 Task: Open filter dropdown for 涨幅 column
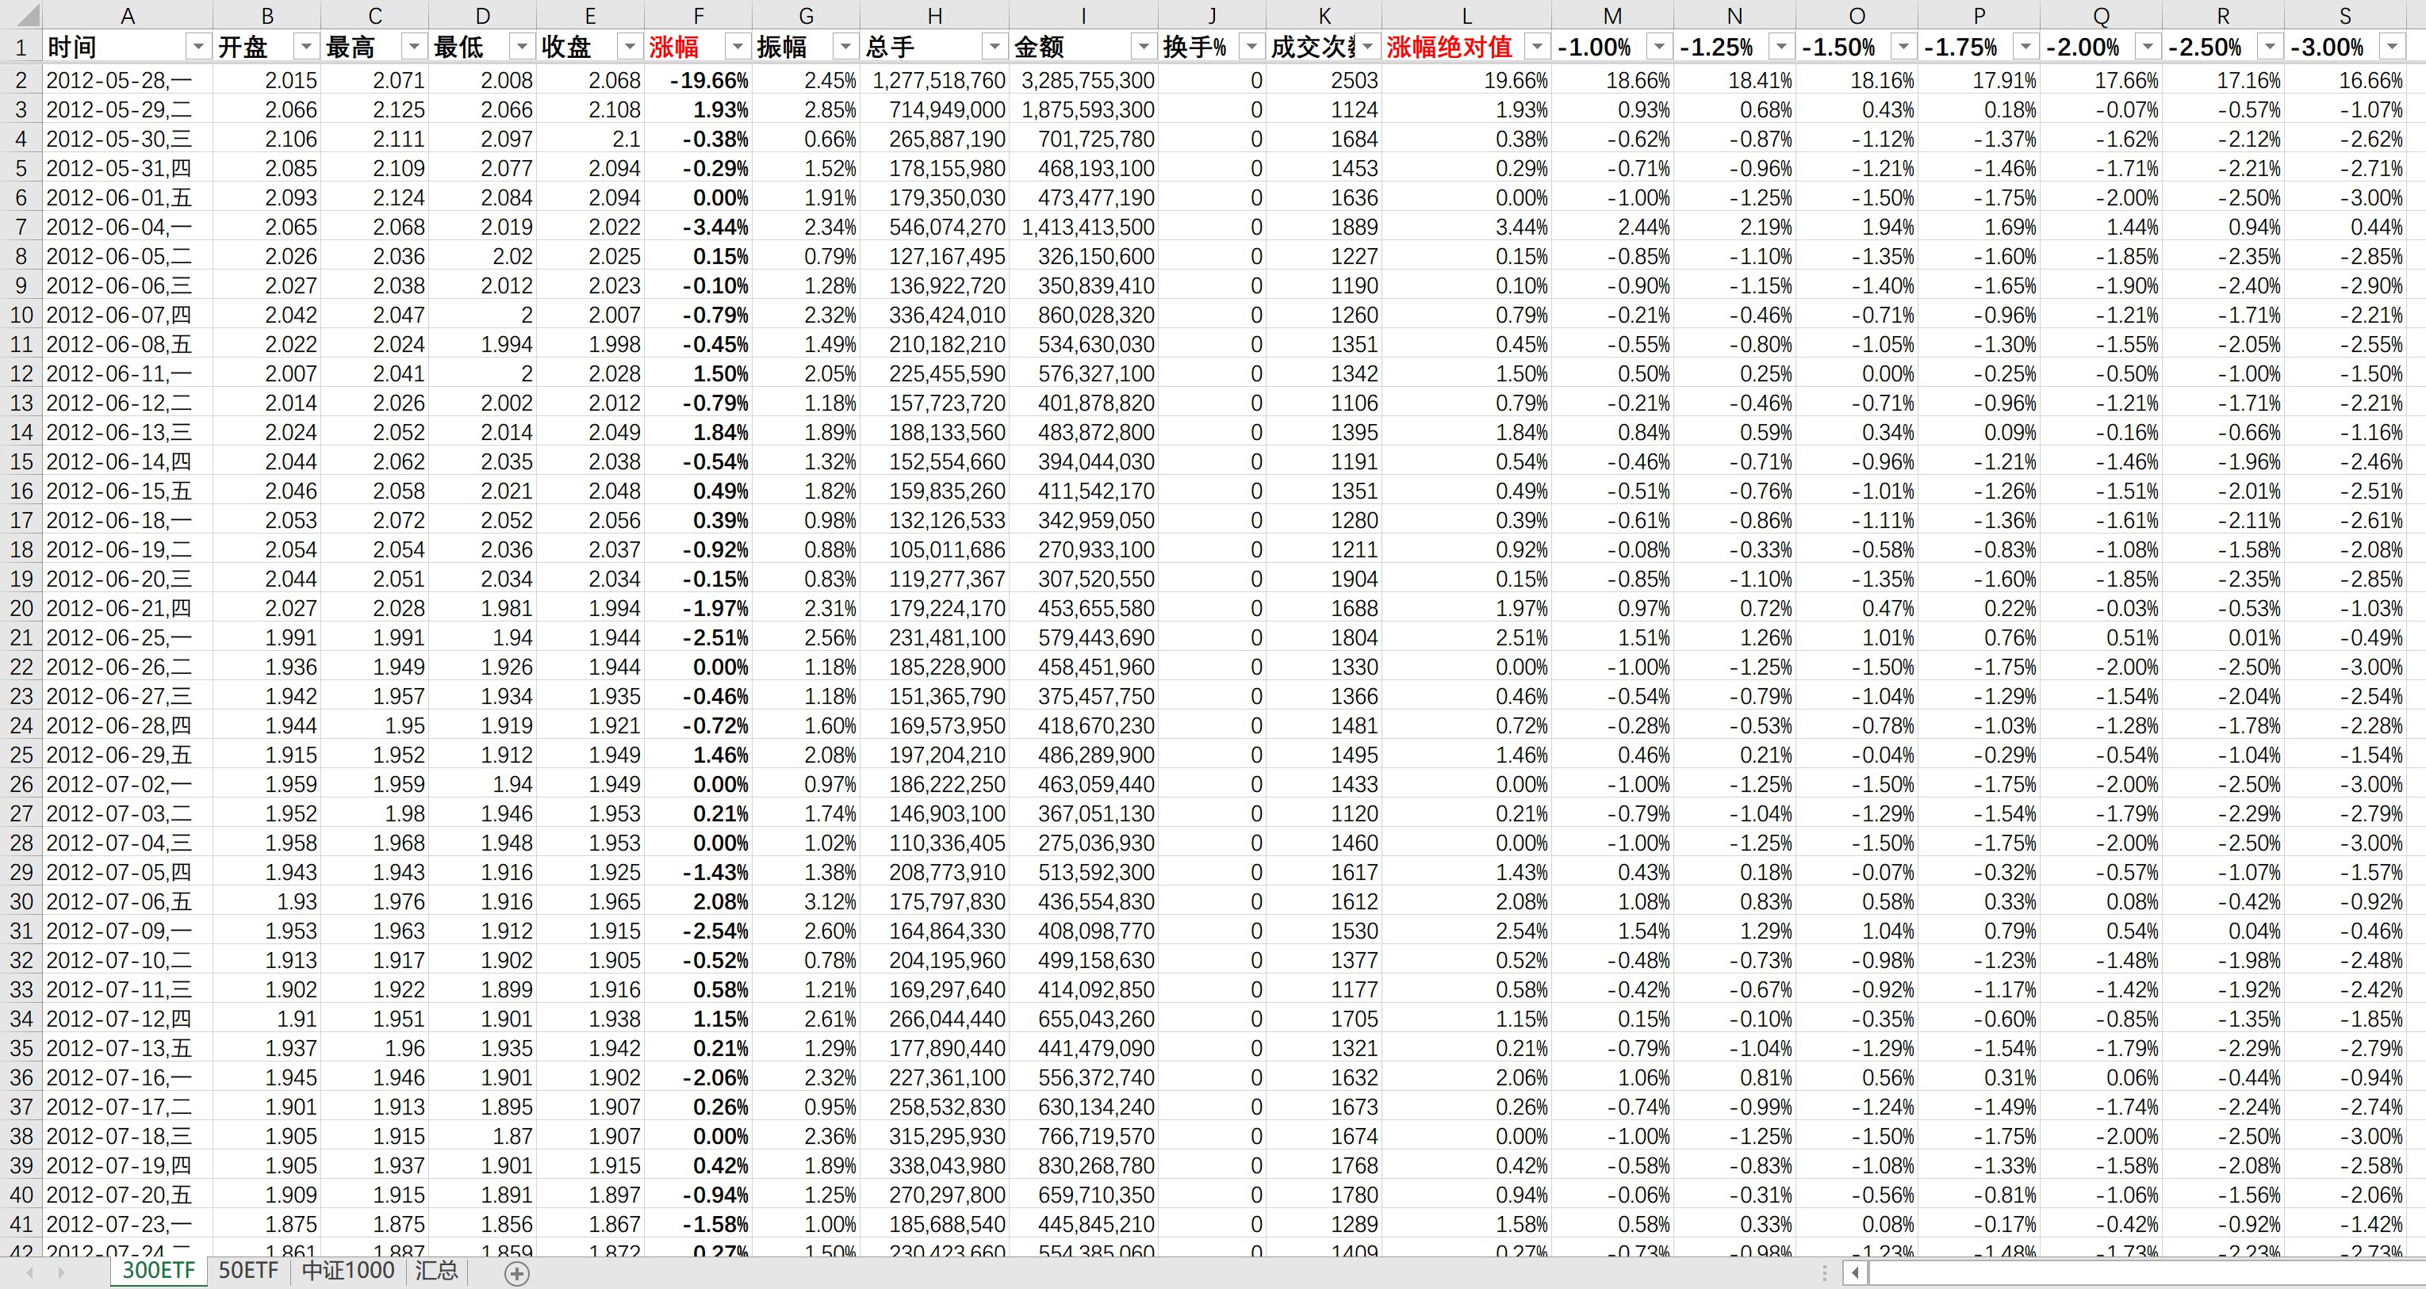[x=738, y=47]
